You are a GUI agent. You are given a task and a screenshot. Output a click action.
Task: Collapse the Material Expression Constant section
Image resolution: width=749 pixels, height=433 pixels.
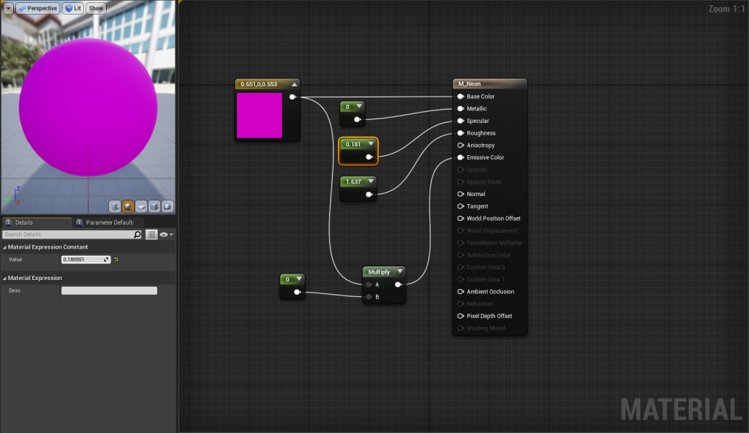coord(4,247)
